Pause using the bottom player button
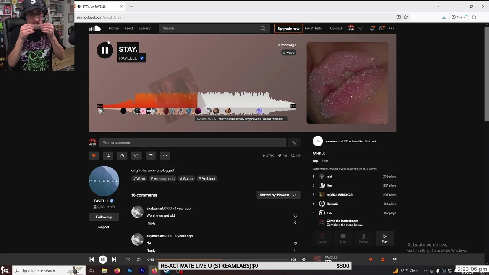 [103, 260]
